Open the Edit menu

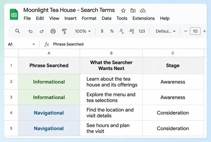40,18
